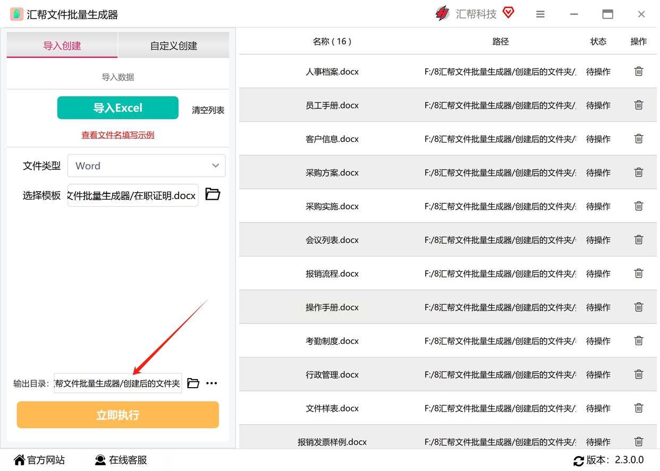
Task: Click the 导入Excel button
Action: pyautogui.click(x=118, y=108)
